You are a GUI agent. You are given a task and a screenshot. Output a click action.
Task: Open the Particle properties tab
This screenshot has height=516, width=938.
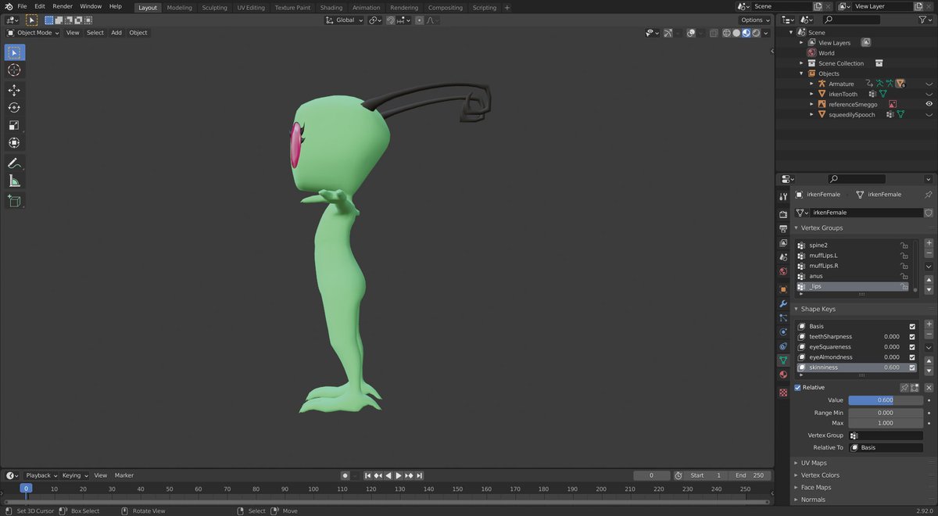coord(783,318)
